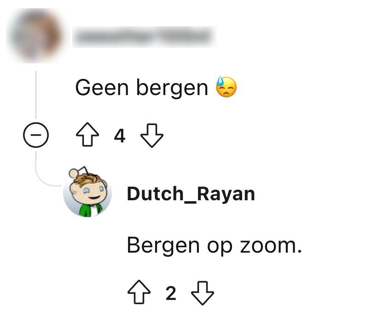
Task: Click Dutch_Rayan's Snoo avatar
Action: 87,192
